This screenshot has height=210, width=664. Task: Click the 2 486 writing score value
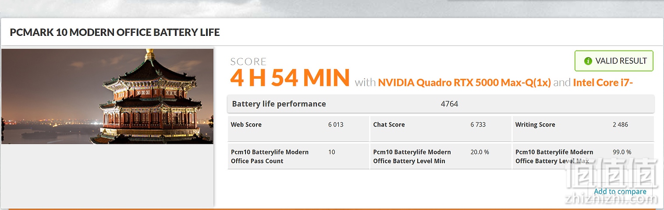coord(620,125)
